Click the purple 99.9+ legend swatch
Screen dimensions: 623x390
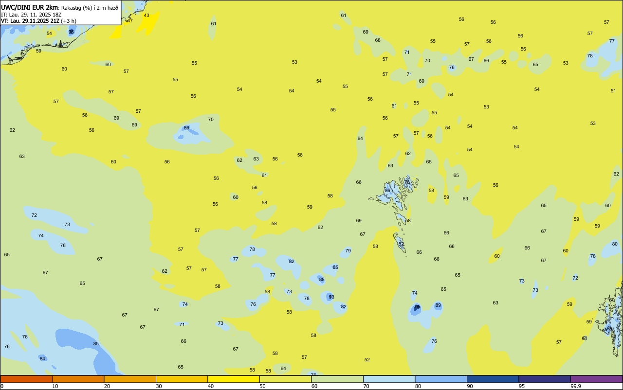click(596, 379)
